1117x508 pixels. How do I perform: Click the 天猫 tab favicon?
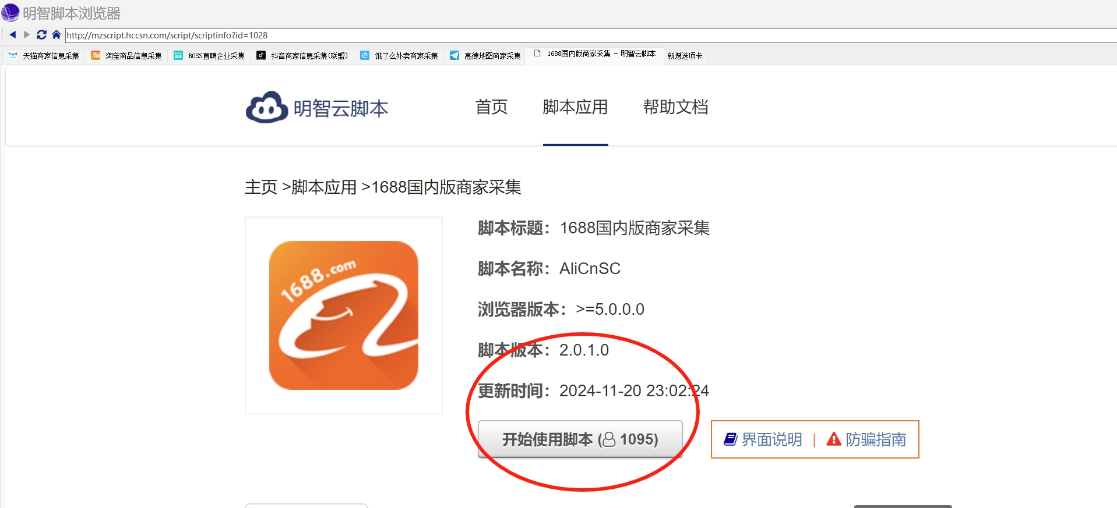click(x=13, y=55)
